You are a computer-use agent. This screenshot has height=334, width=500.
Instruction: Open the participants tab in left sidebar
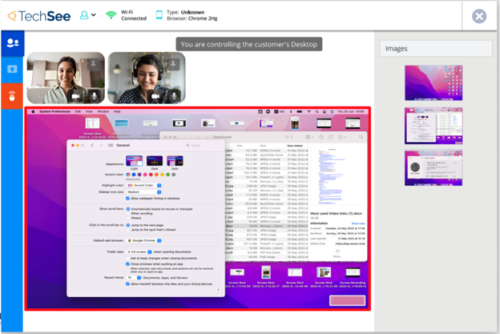coord(13,43)
